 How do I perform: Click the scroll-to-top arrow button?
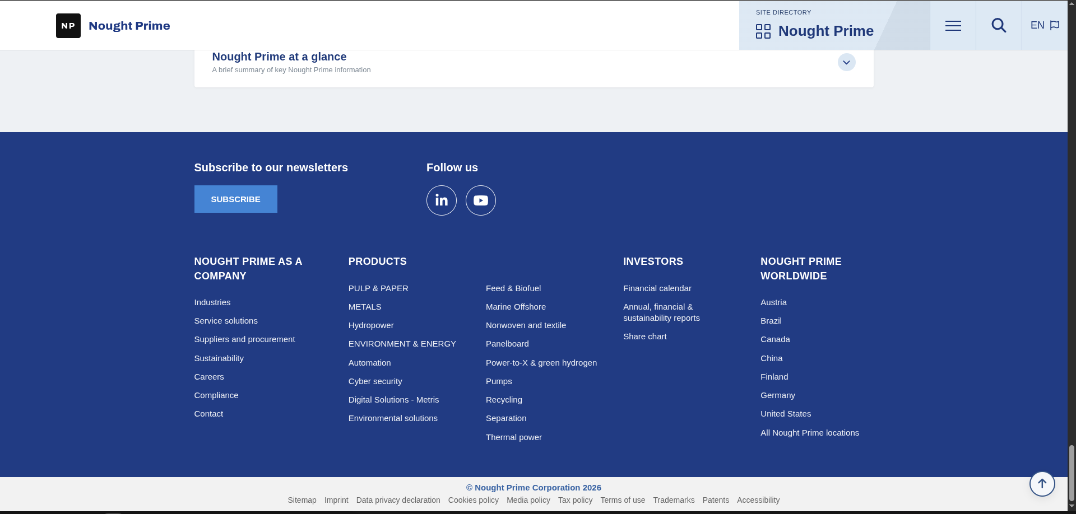1042,484
